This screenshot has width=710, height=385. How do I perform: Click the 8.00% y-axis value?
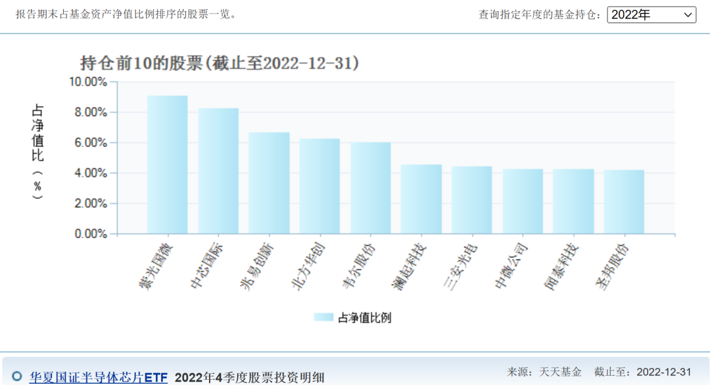click(x=91, y=112)
